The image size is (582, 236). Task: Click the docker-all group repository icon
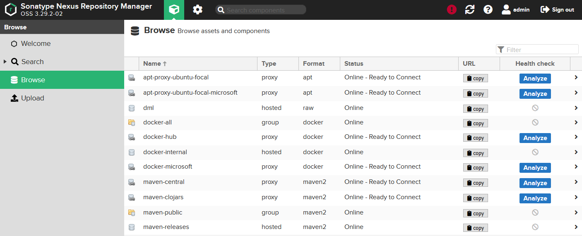132,122
